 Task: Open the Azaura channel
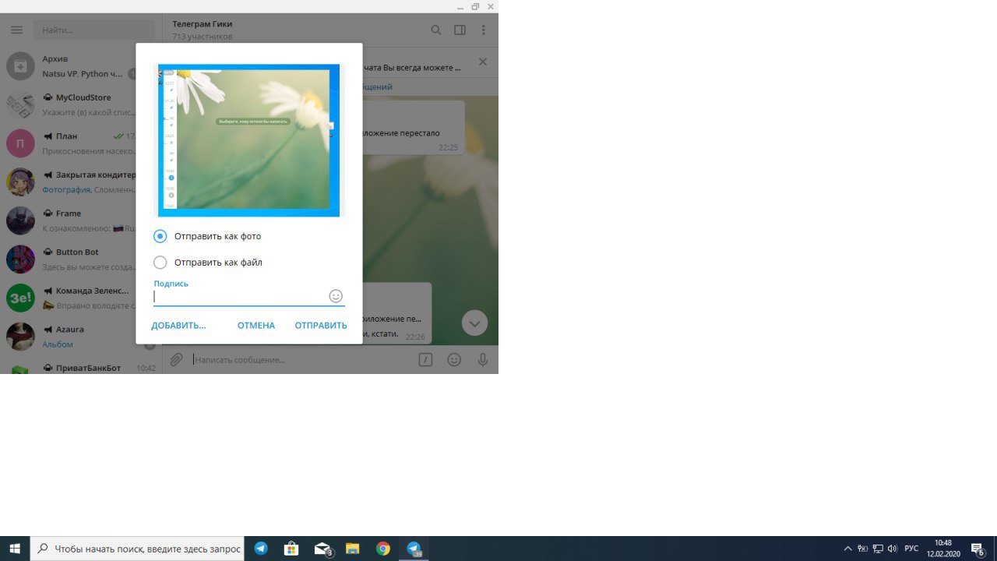[81, 337]
